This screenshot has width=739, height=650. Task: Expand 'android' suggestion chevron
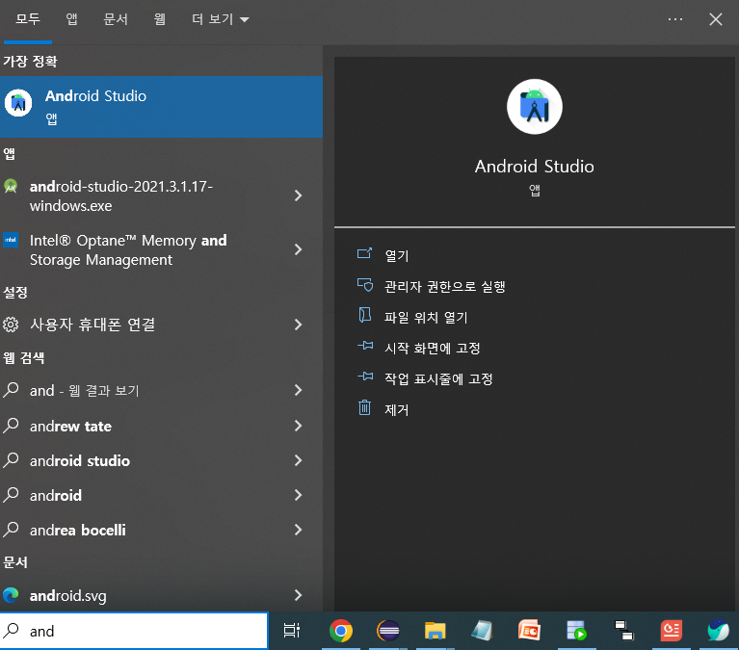click(x=298, y=495)
